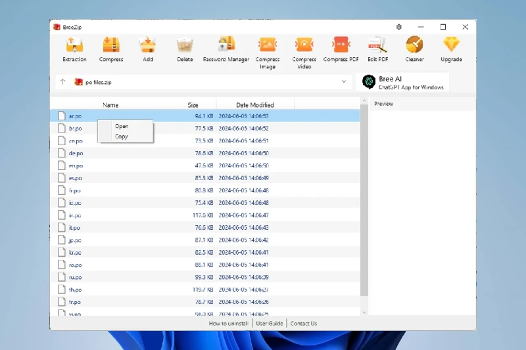This screenshot has width=526, height=350.
Task: Click the de.po file icon
Action: (x=61, y=153)
